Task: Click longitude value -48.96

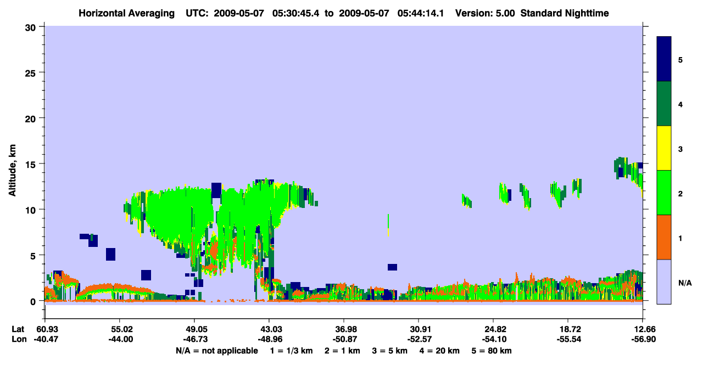Action: 269,340
